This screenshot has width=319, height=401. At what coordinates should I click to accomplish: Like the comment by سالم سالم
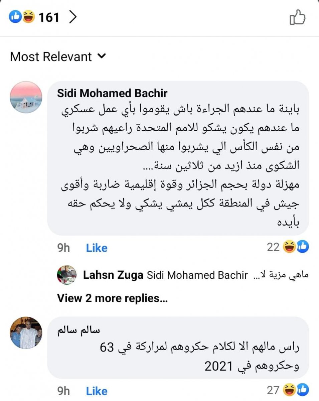[97, 391]
